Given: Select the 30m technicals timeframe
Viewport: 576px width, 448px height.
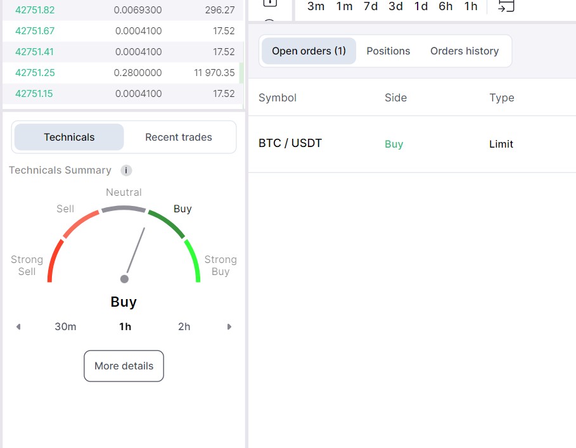Looking at the screenshot, I should click(x=65, y=327).
